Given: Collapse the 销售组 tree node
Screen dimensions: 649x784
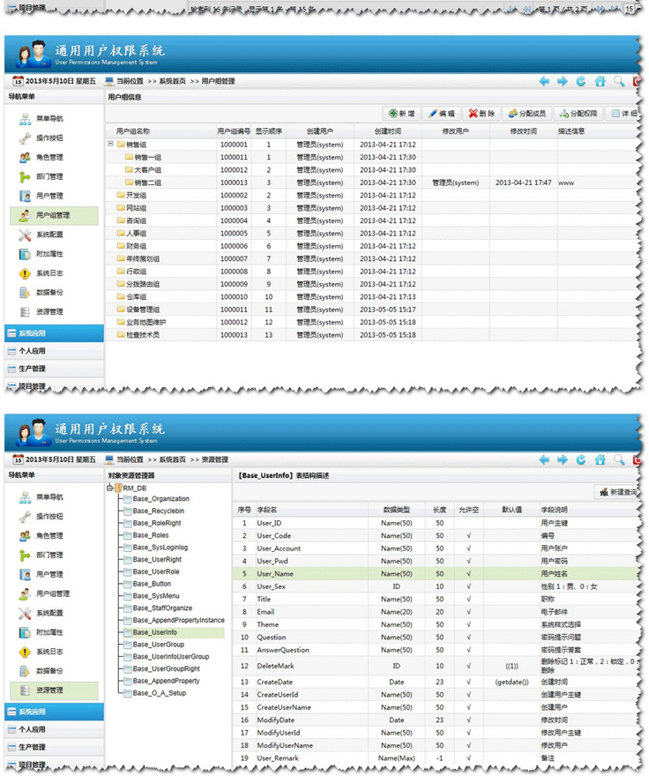Looking at the screenshot, I should coord(110,144).
